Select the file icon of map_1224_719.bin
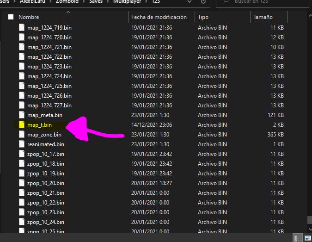The width and height of the screenshot is (312, 242). pyautogui.click(x=22, y=27)
